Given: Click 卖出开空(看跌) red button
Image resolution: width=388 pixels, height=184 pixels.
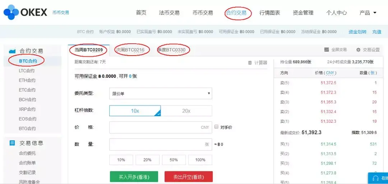Looking at the screenshot, I should (x=189, y=177).
